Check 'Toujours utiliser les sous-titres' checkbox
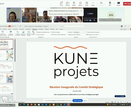Screen dimensions: 131x108 tap(87, 32)
